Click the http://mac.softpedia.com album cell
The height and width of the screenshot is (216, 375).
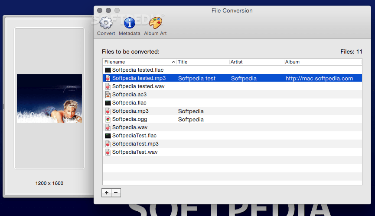pyautogui.click(x=319, y=79)
